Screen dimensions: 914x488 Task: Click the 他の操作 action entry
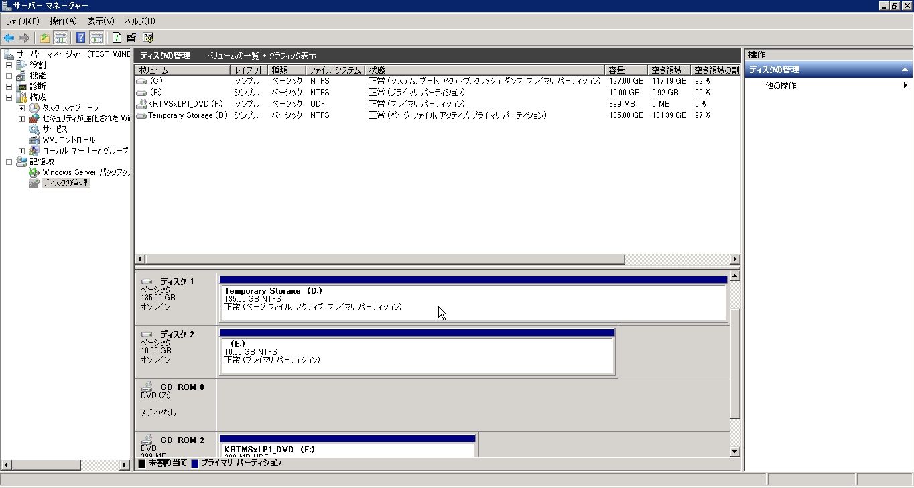(781, 86)
